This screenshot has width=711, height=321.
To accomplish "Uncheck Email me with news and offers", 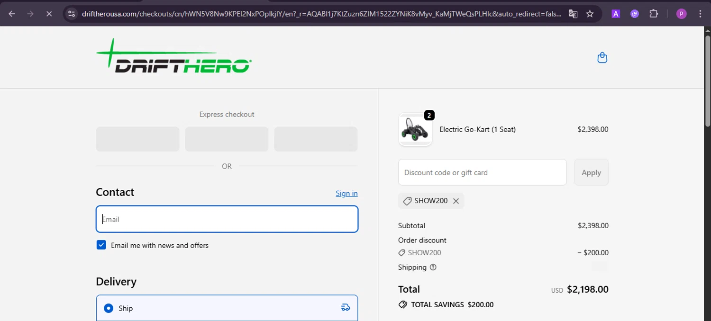I will coord(101,245).
